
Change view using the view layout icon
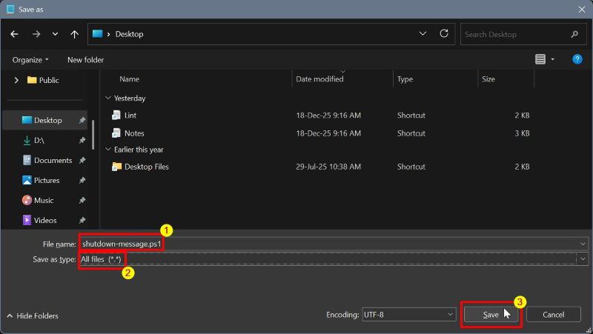(x=540, y=59)
